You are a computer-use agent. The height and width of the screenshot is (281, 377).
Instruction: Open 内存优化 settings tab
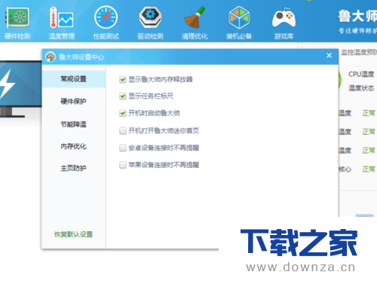(74, 146)
